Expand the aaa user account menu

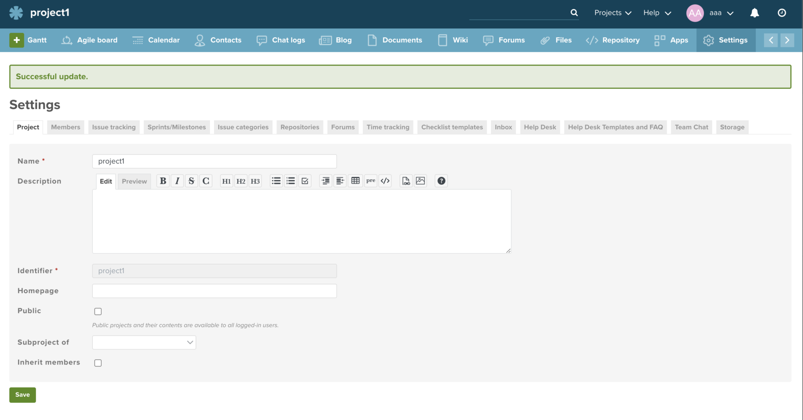[721, 13]
